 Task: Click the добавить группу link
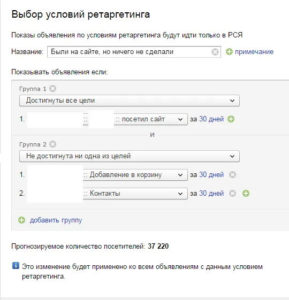coord(56,220)
